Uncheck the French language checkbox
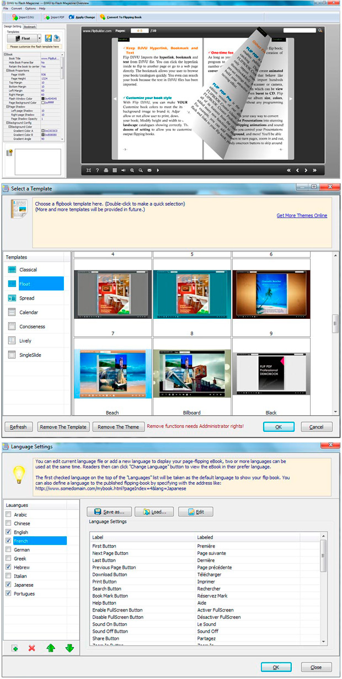Screen dimensions: 342x679 [8, 541]
